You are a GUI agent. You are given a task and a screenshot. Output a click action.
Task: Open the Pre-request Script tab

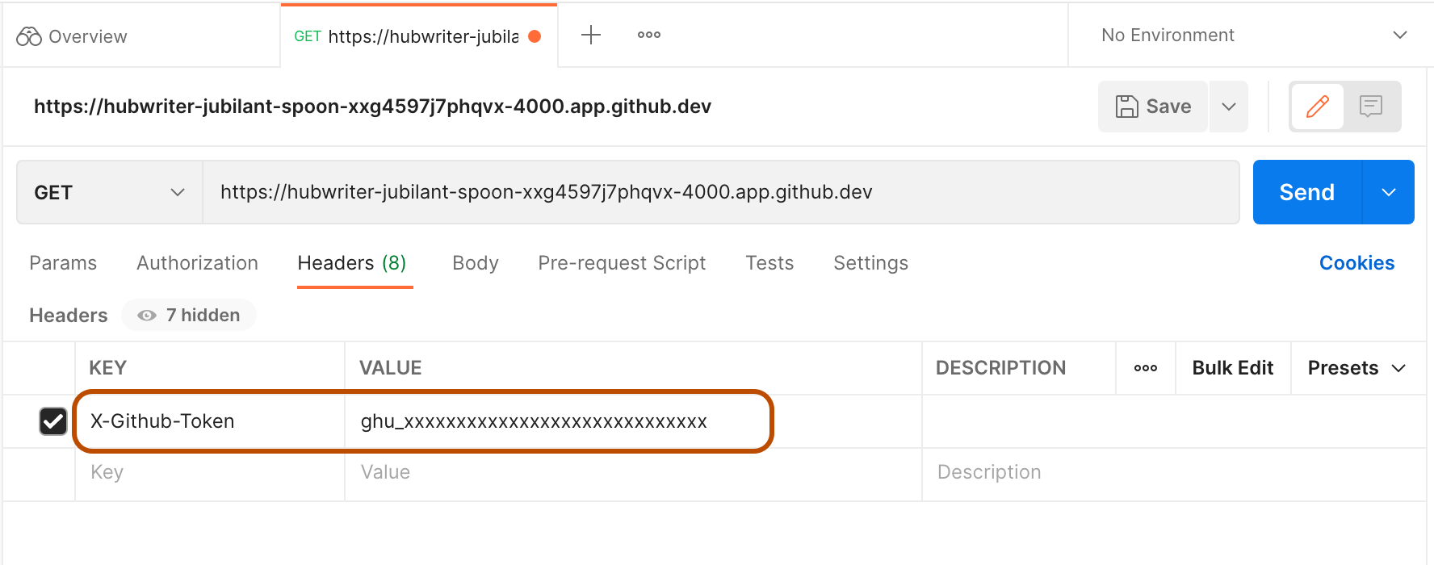pos(622,262)
